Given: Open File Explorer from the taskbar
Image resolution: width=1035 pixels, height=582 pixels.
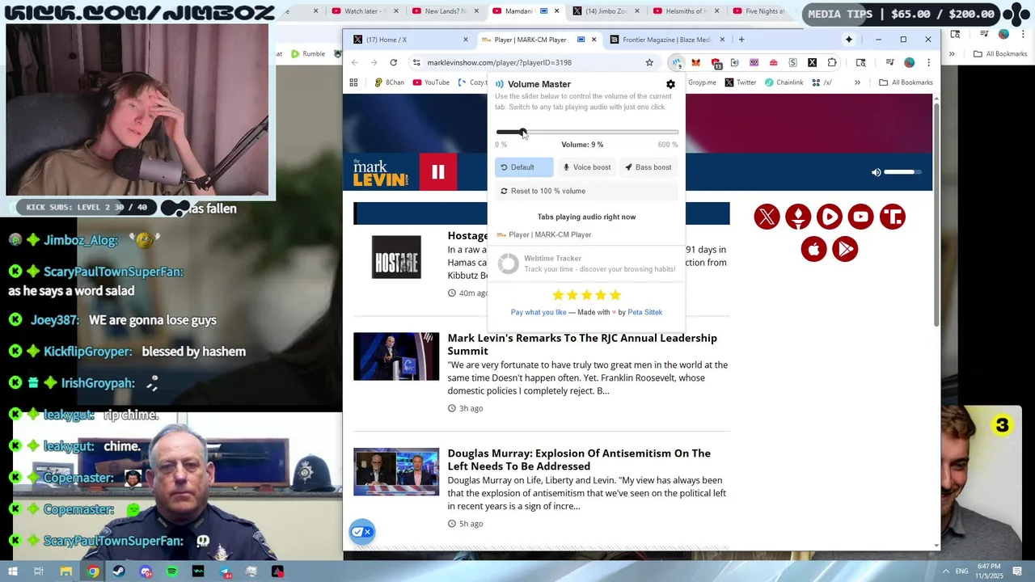Looking at the screenshot, I should (66, 571).
